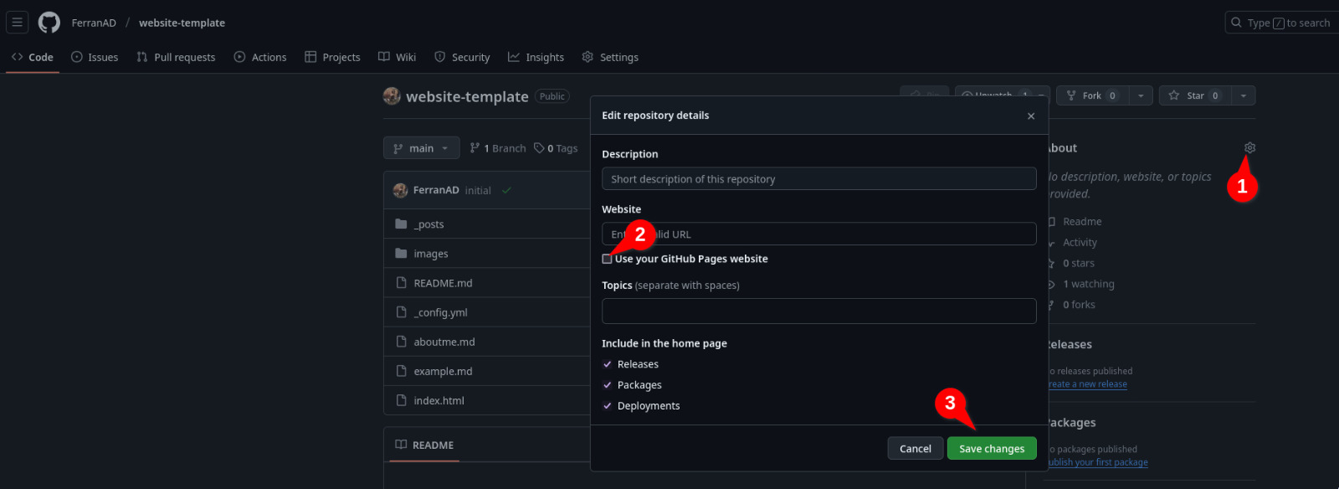This screenshot has width=1339, height=489.
Task: Uncheck the Deployments checkbox
Action: coord(608,406)
